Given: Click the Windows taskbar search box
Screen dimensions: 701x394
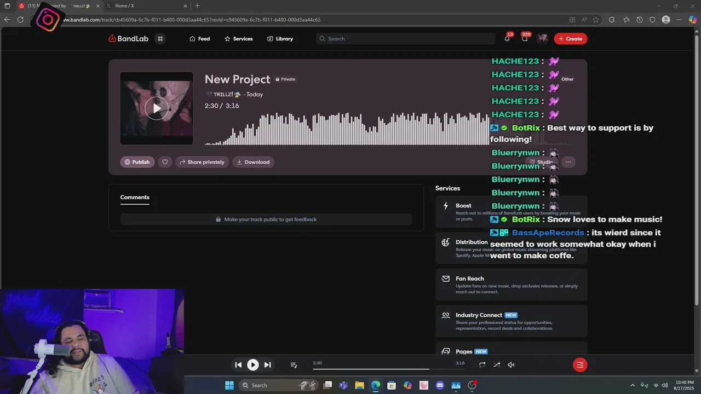Looking at the screenshot, I should coord(280,385).
